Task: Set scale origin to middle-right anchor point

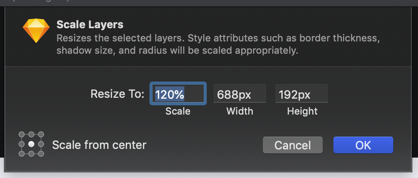Action: [41, 144]
